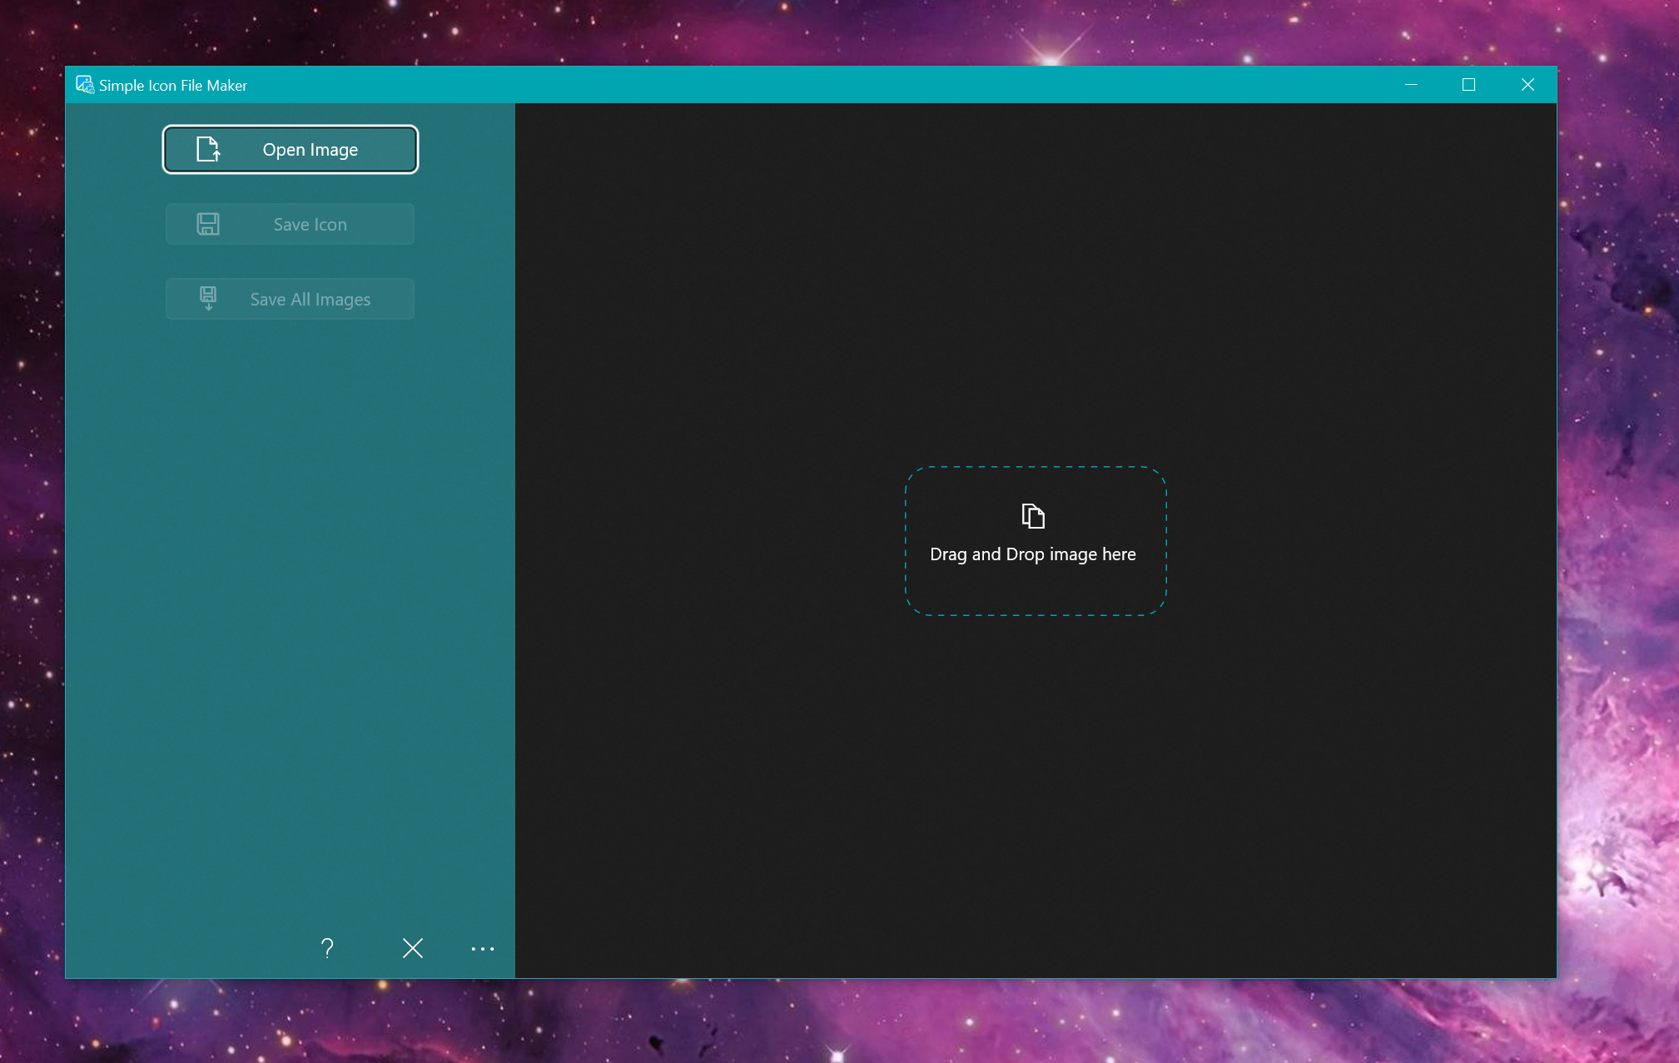The width and height of the screenshot is (1679, 1063).
Task: Clear the image using the X icon
Action: point(412,948)
